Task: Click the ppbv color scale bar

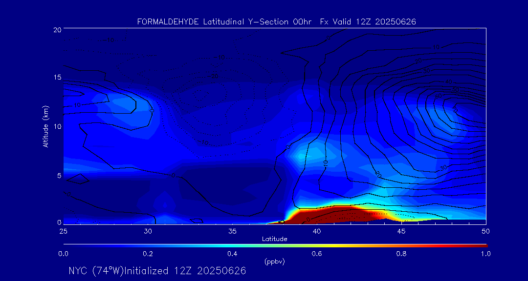Action: pos(275,246)
